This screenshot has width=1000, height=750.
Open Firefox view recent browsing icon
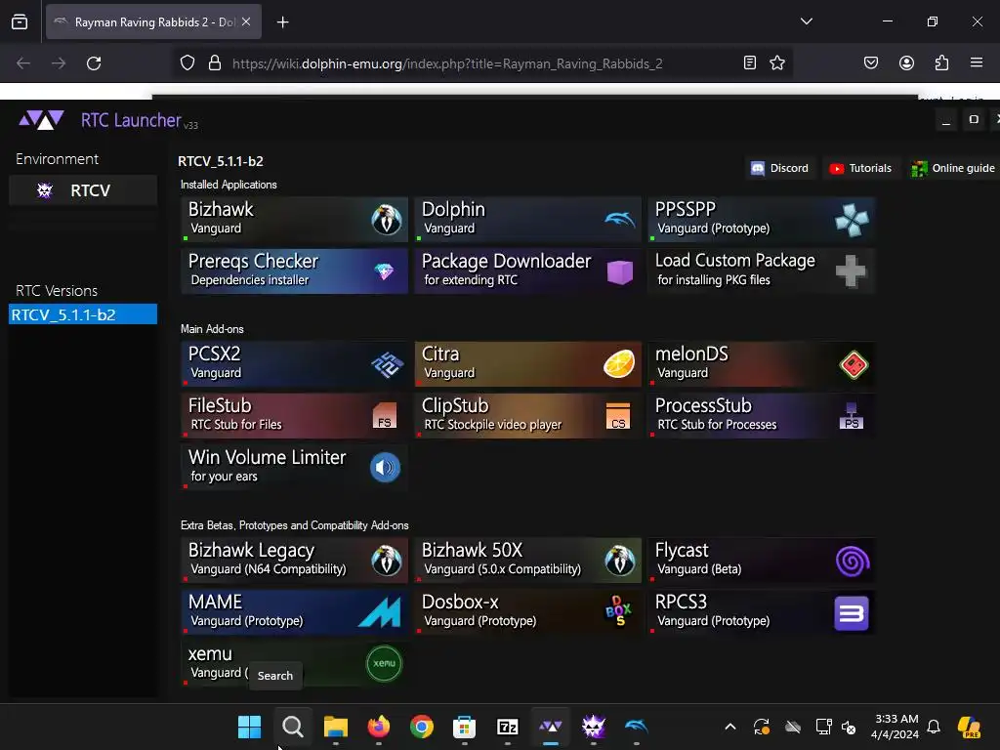coord(20,22)
